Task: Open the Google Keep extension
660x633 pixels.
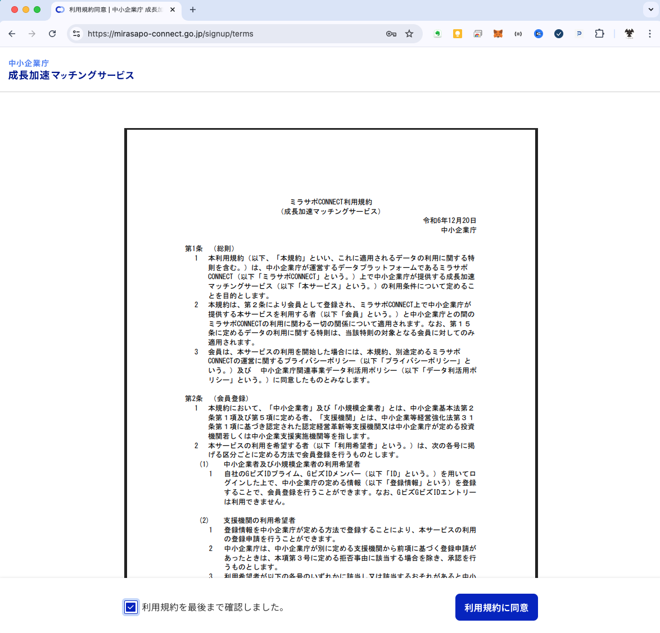Action: coord(458,34)
